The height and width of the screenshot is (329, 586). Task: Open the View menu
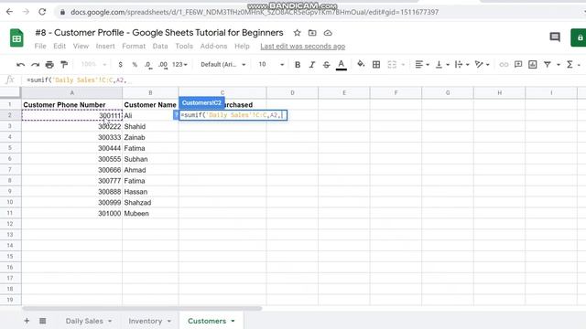(x=81, y=47)
